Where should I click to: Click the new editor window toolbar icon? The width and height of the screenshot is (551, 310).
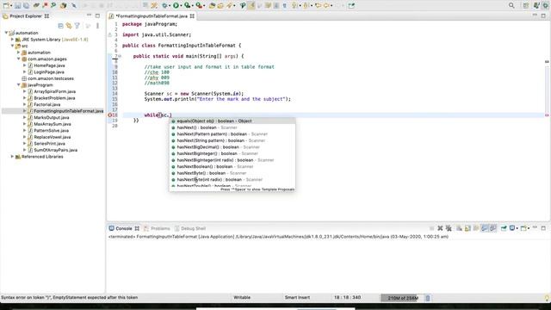point(351,5)
